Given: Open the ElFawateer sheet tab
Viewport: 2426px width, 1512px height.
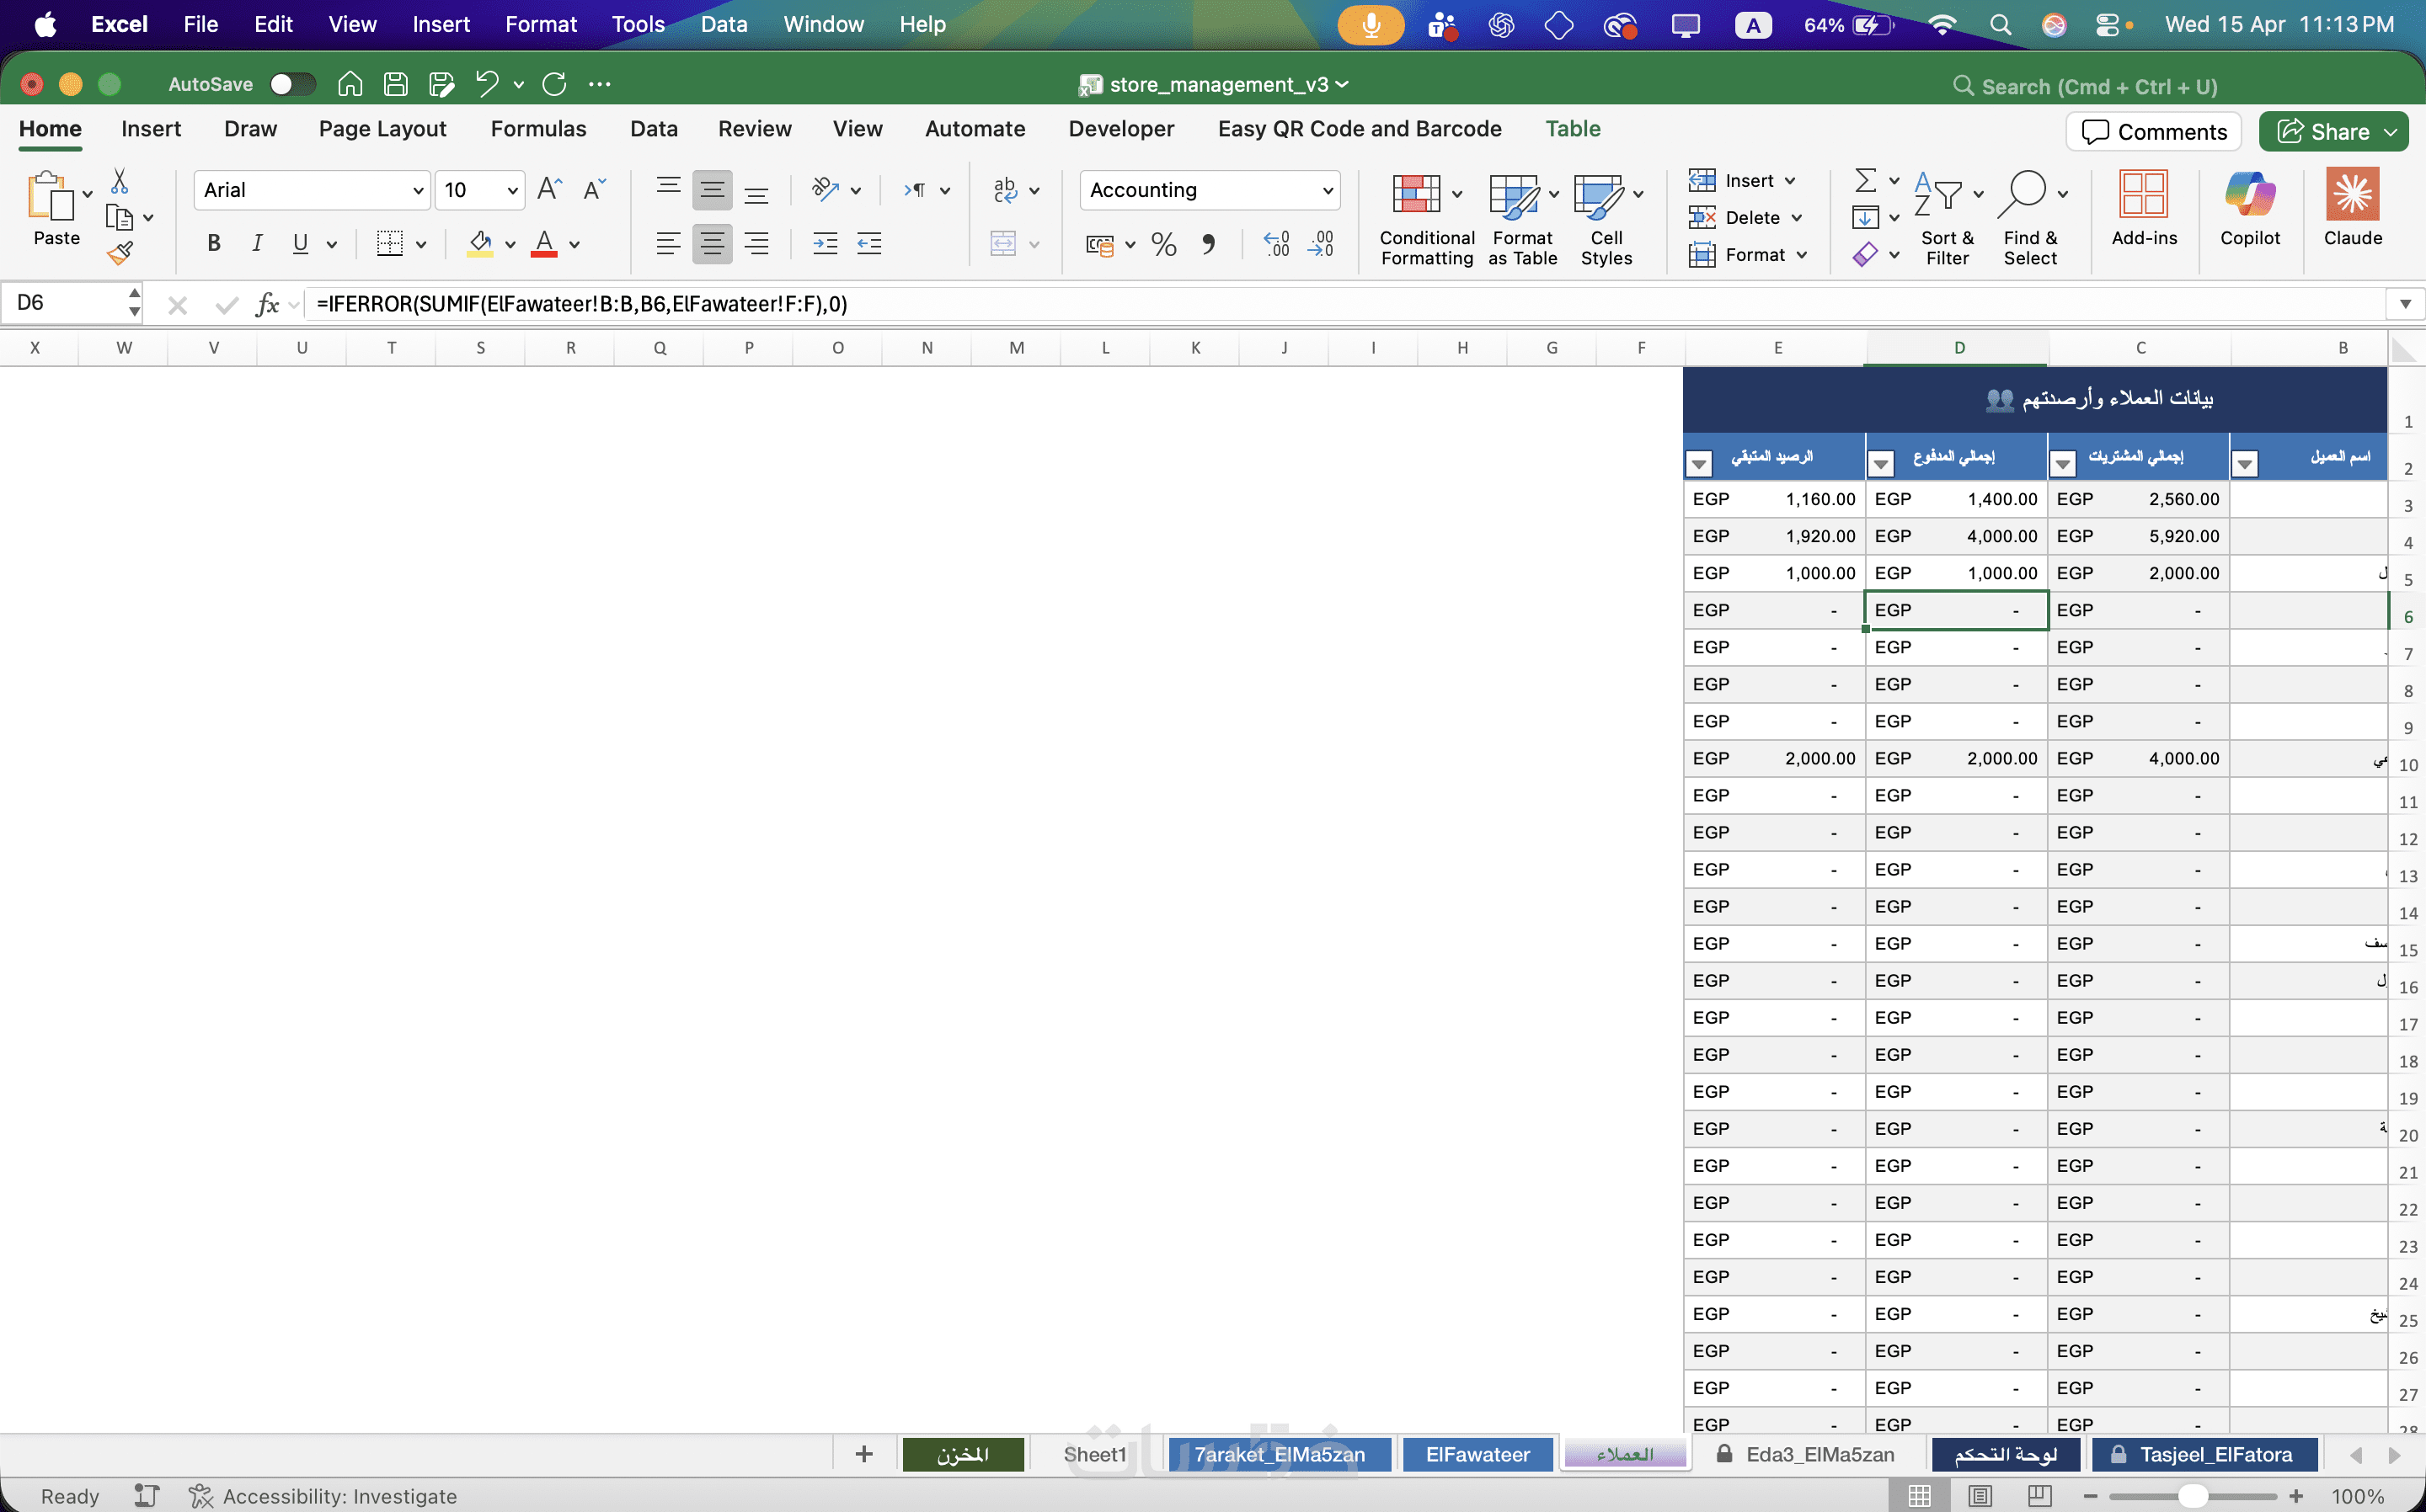Looking at the screenshot, I should pos(1477,1454).
